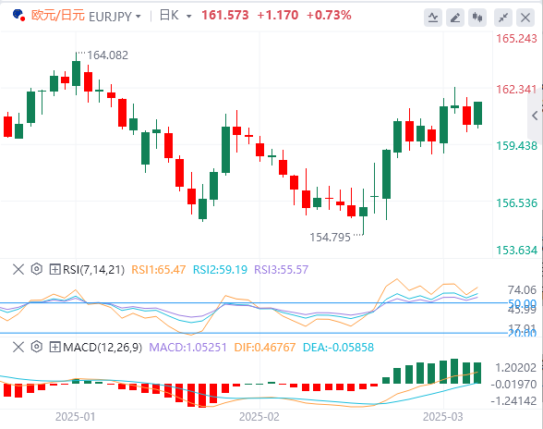Shrink the chart with the collapse arrows icon
This screenshot has height=429, width=543.
tap(503, 17)
